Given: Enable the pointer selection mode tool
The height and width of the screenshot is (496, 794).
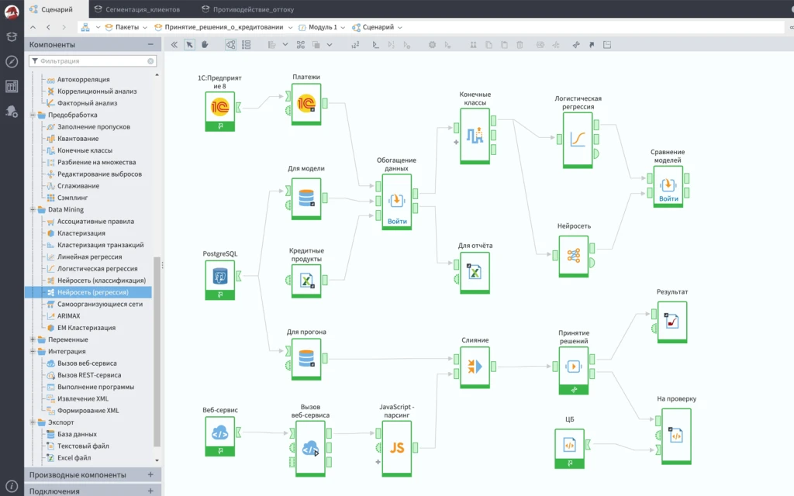Looking at the screenshot, I should (189, 45).
